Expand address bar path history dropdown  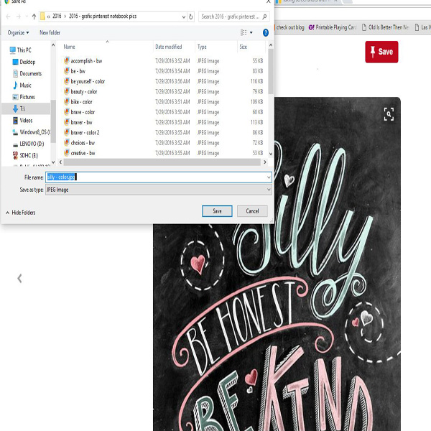coord(184,17)
